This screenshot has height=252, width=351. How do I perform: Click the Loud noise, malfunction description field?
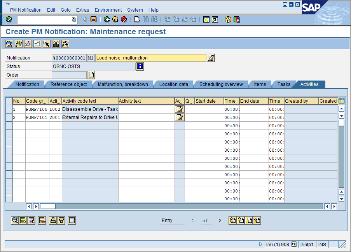[x=151, y=58]
